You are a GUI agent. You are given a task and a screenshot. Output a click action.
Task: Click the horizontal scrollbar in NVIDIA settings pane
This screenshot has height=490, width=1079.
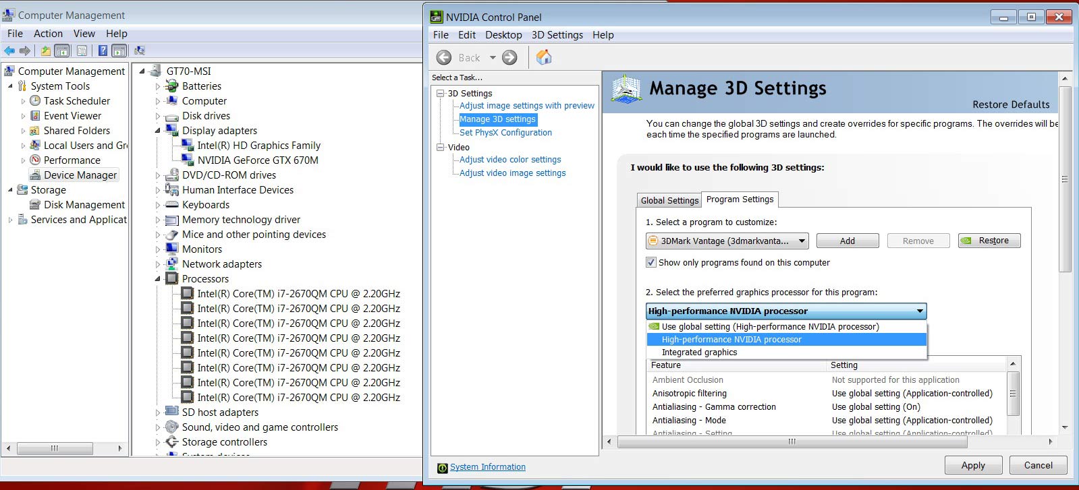pyautogui.click(x=792, y=442)
